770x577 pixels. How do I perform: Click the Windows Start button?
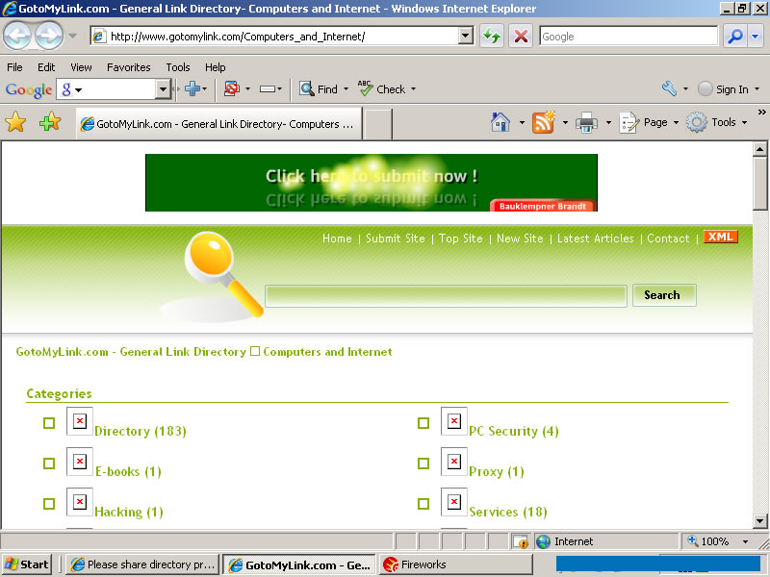(28, 564)
